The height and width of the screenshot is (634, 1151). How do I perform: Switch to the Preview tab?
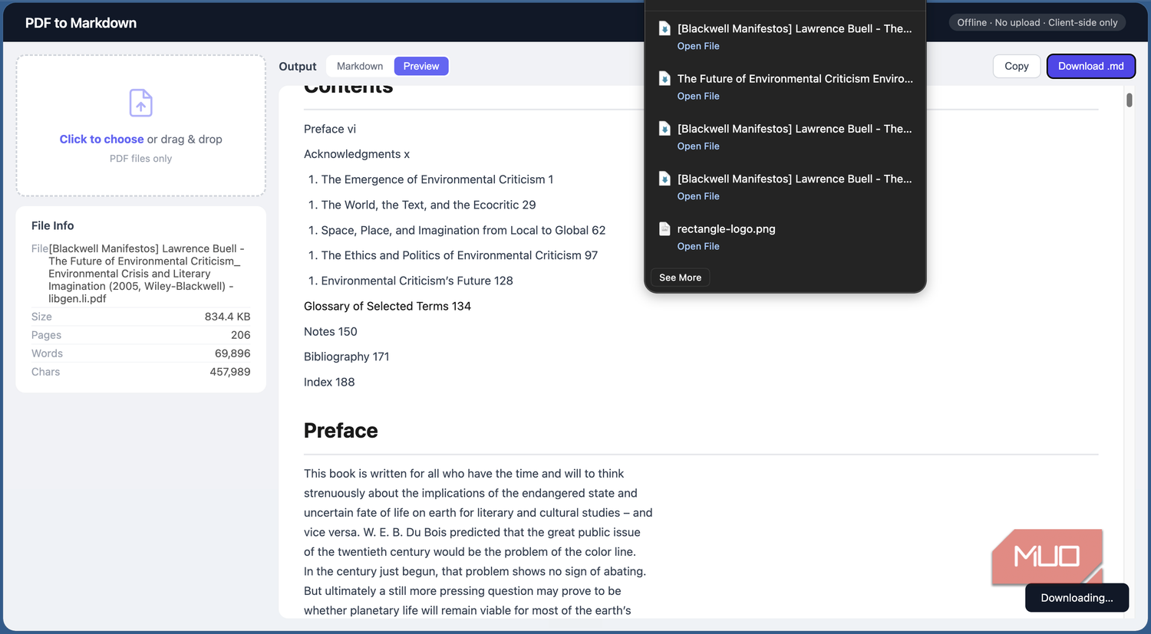[421, 66]
